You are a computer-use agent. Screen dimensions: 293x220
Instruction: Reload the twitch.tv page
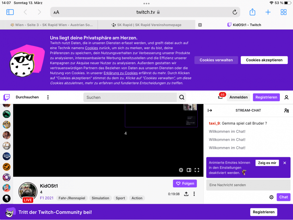click(235, 12)
